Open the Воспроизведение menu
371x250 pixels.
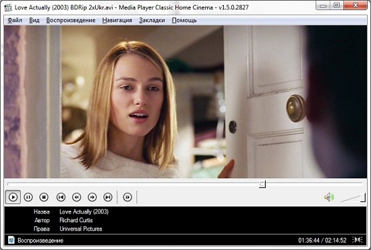[71, 20]
